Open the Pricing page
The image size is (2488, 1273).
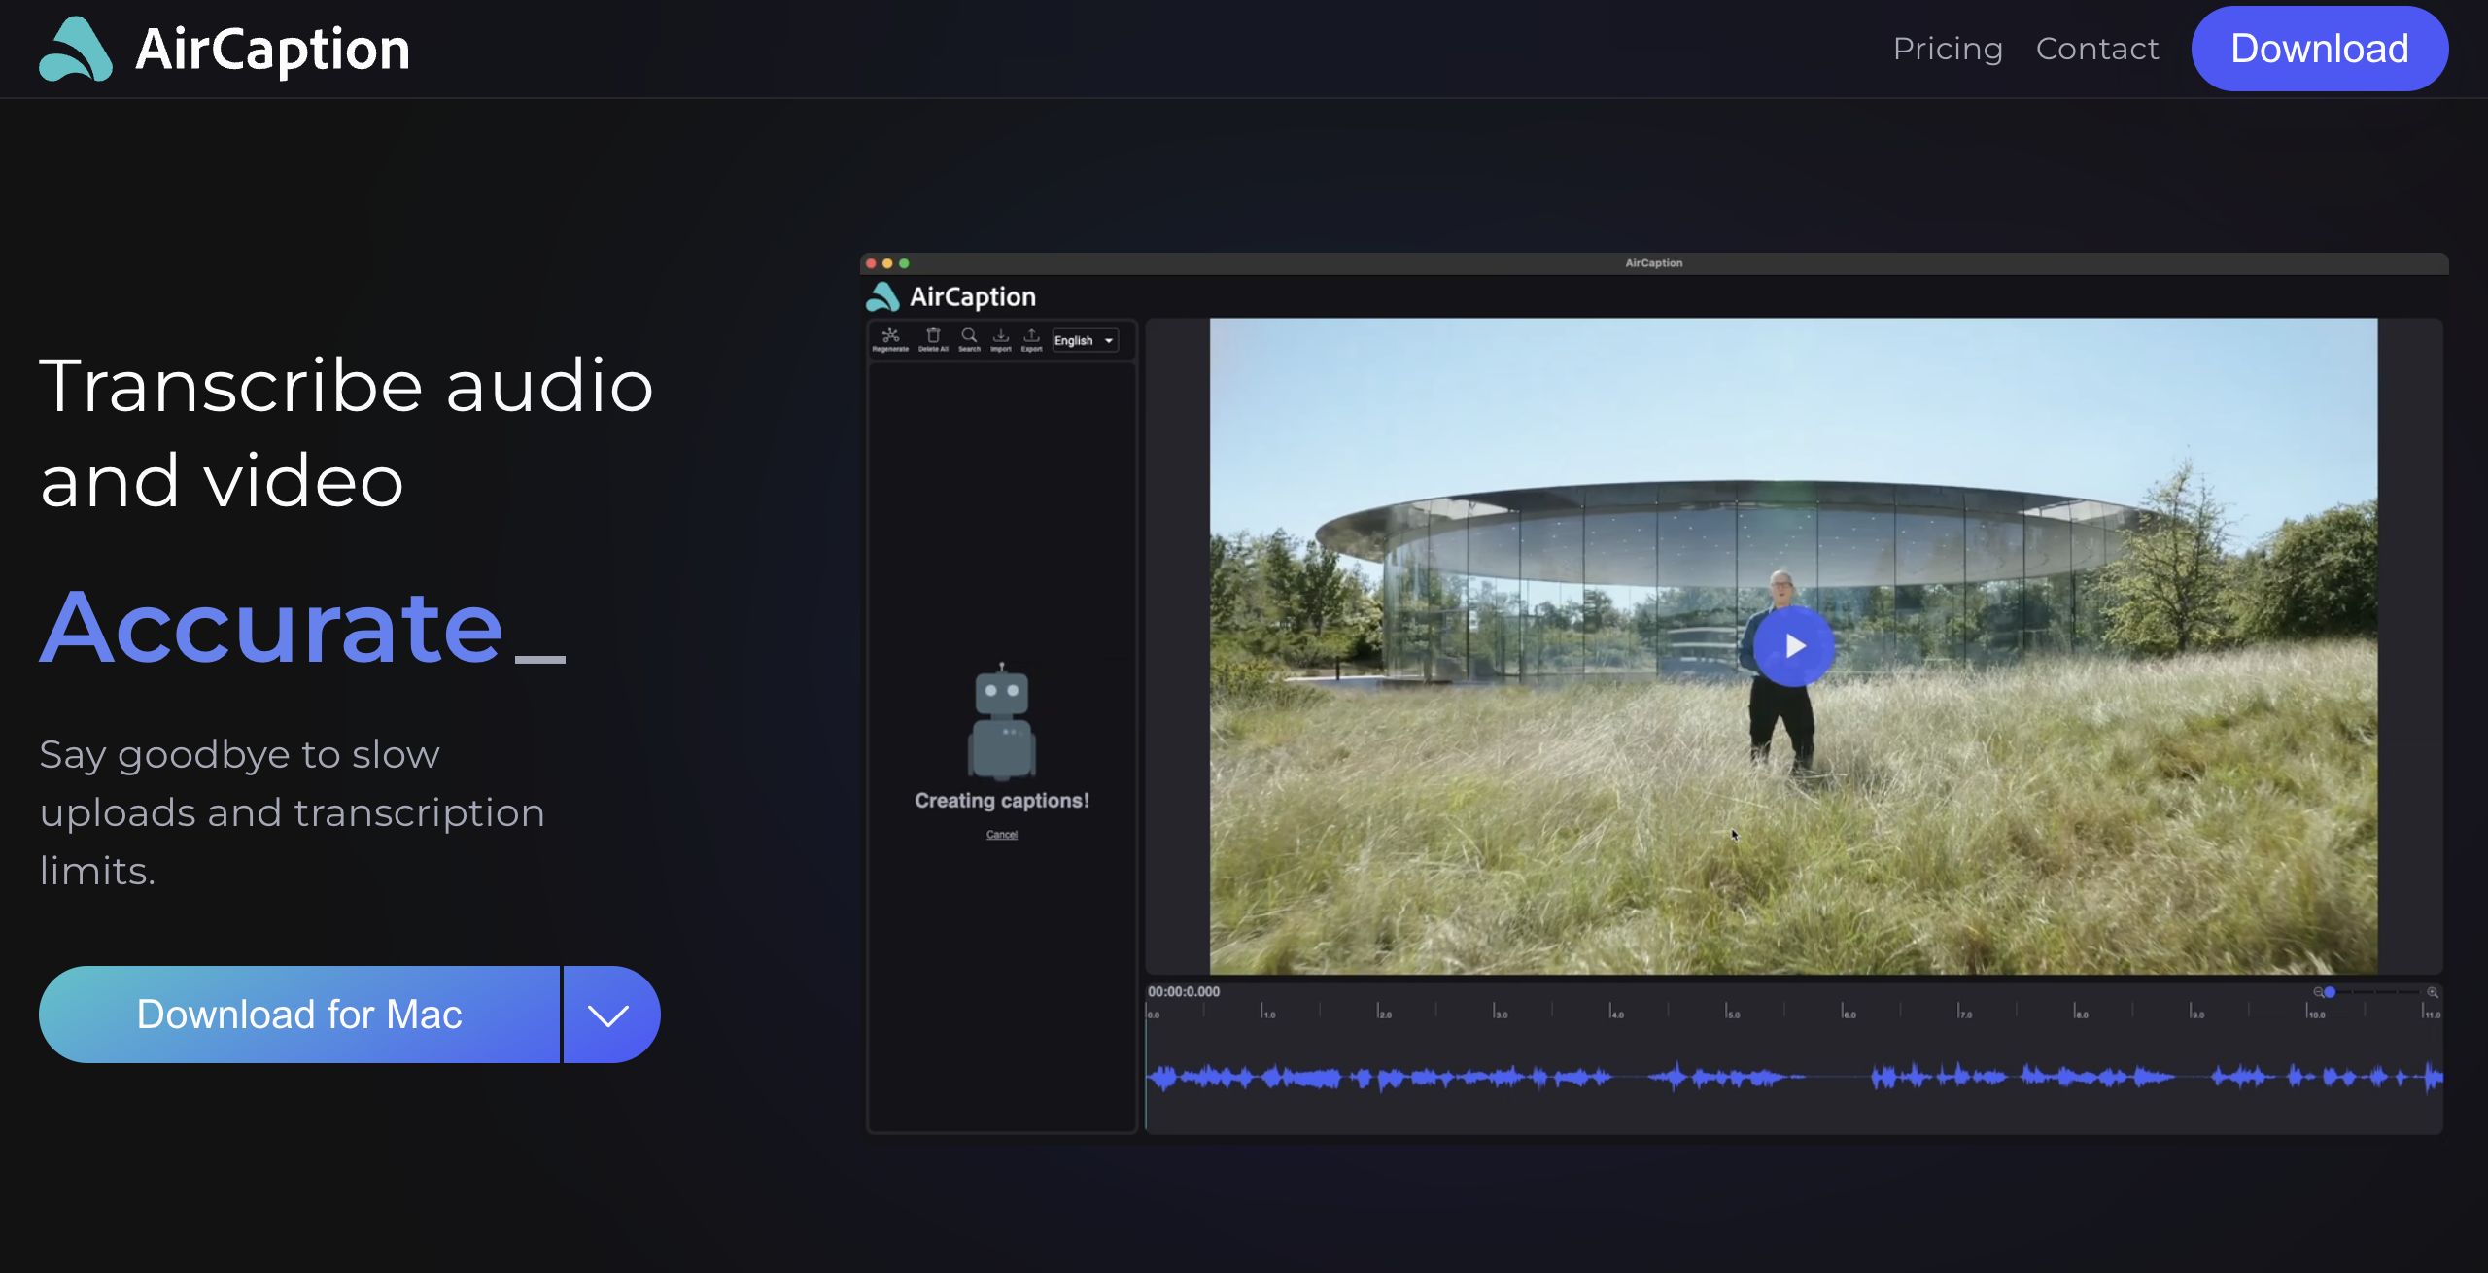pos(1948,49)
